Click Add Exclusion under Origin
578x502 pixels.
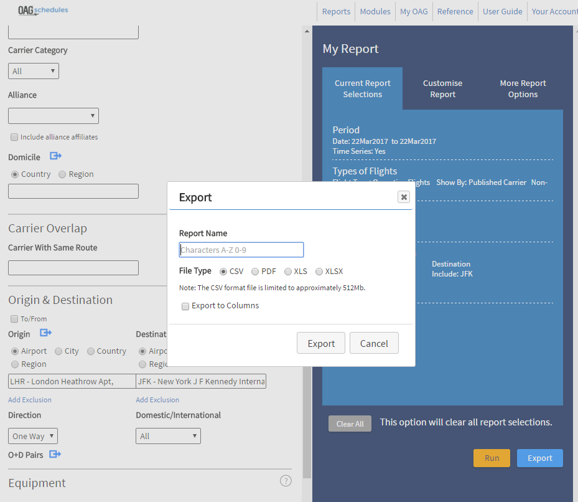pyautogui.click(x=30, y=400)
